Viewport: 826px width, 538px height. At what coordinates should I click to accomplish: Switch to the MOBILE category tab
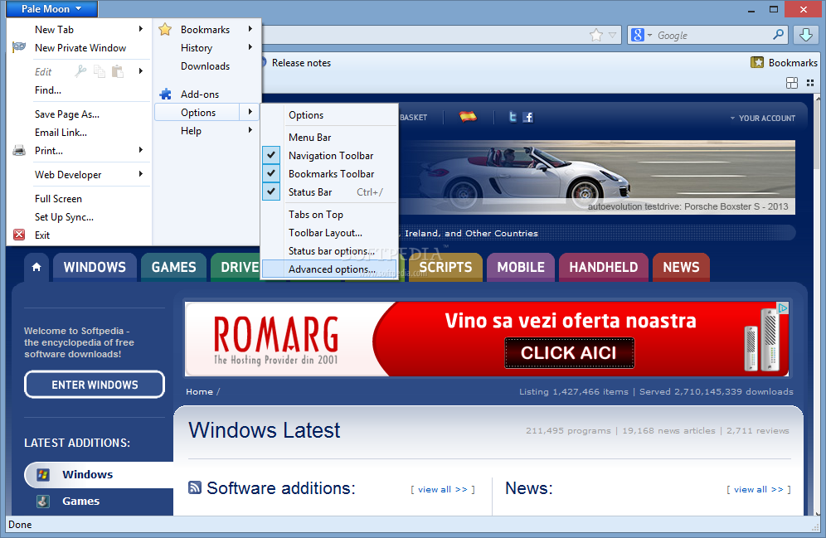coord(521,267)
